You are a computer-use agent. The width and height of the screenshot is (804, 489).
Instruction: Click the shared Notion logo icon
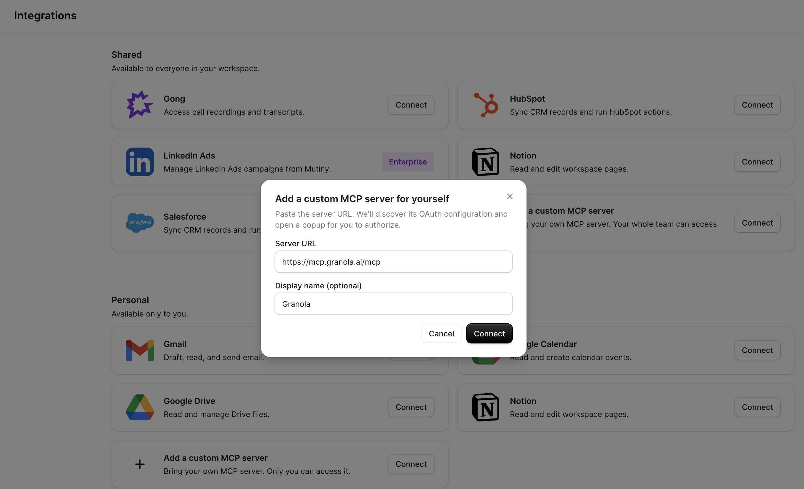(x=486, y=162)
